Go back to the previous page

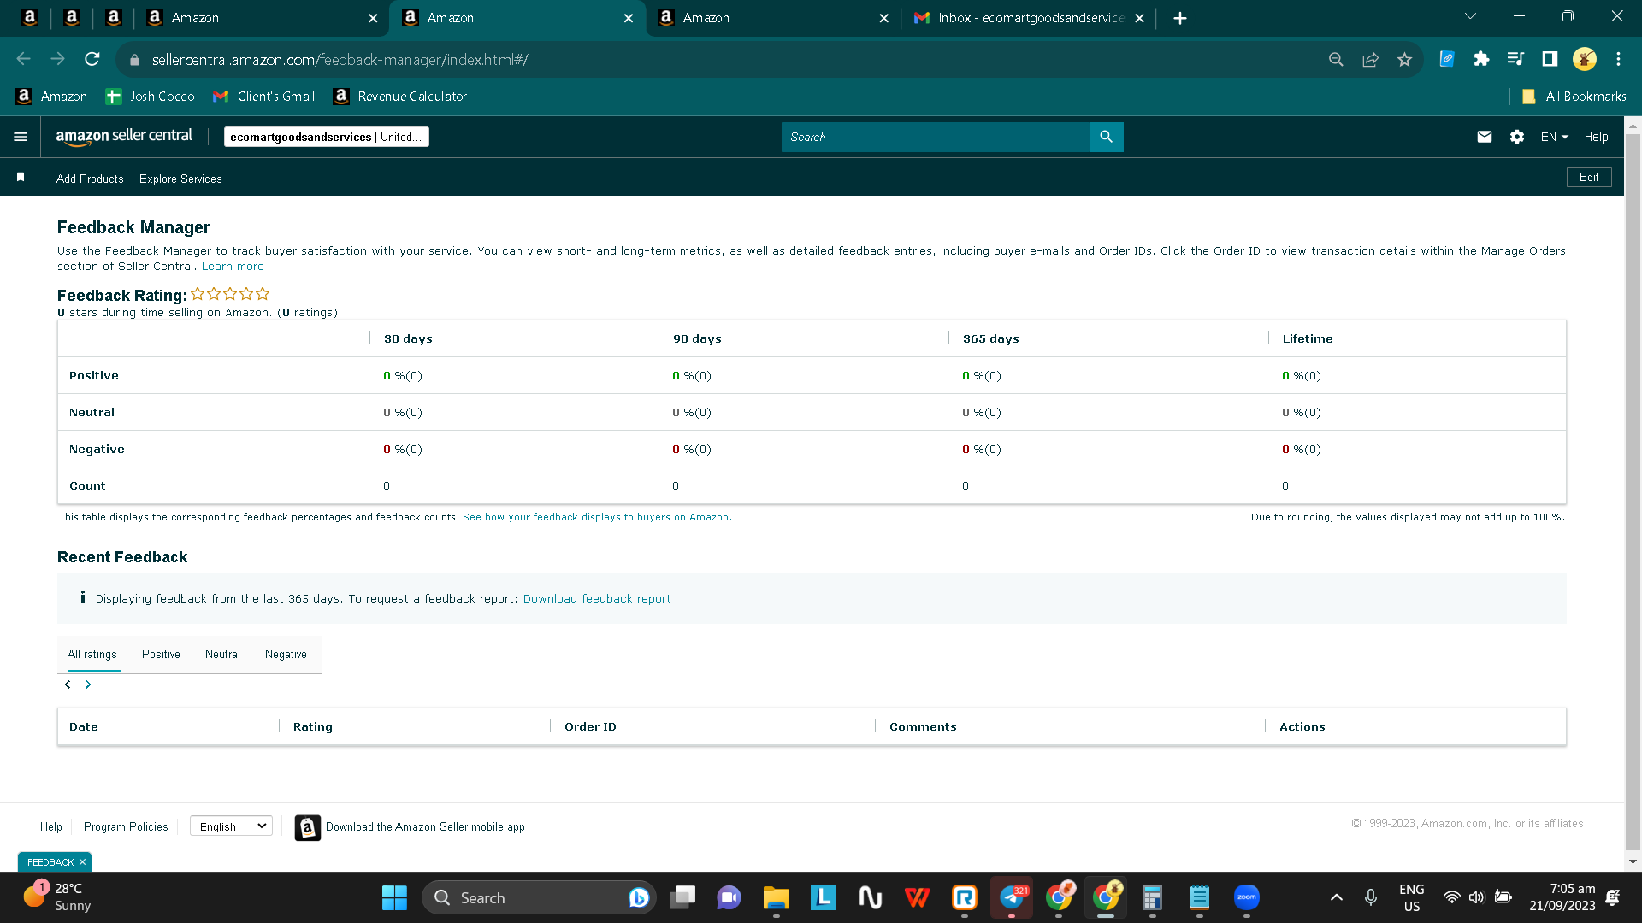point(24,59)
